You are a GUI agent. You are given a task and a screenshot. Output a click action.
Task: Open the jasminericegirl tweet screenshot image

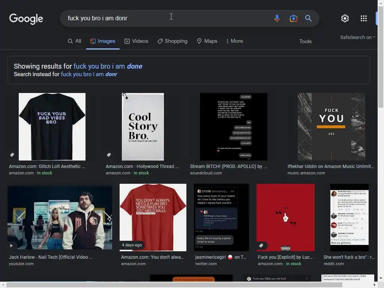(x=221, y=217)
